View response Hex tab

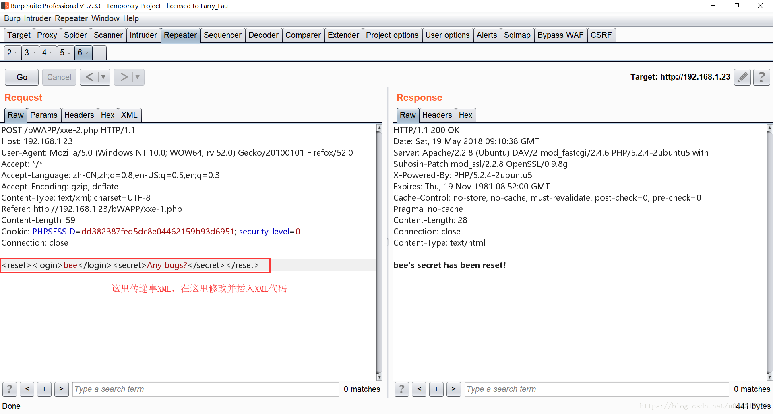click(466, 115)
